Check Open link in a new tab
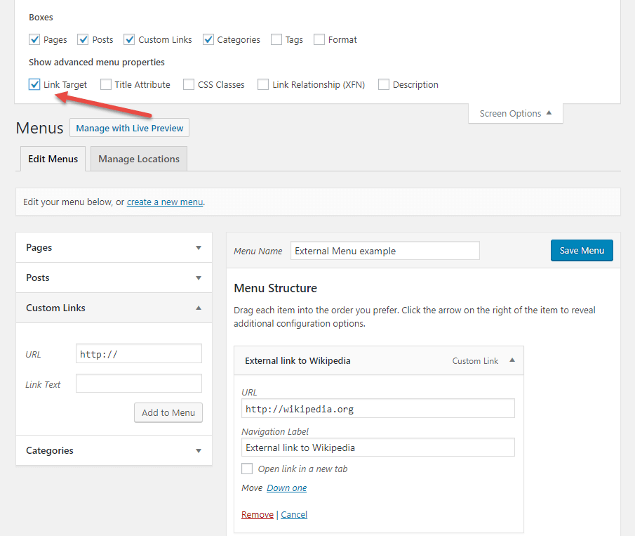Viewport: 635px width, 536px height. point(247,469)
